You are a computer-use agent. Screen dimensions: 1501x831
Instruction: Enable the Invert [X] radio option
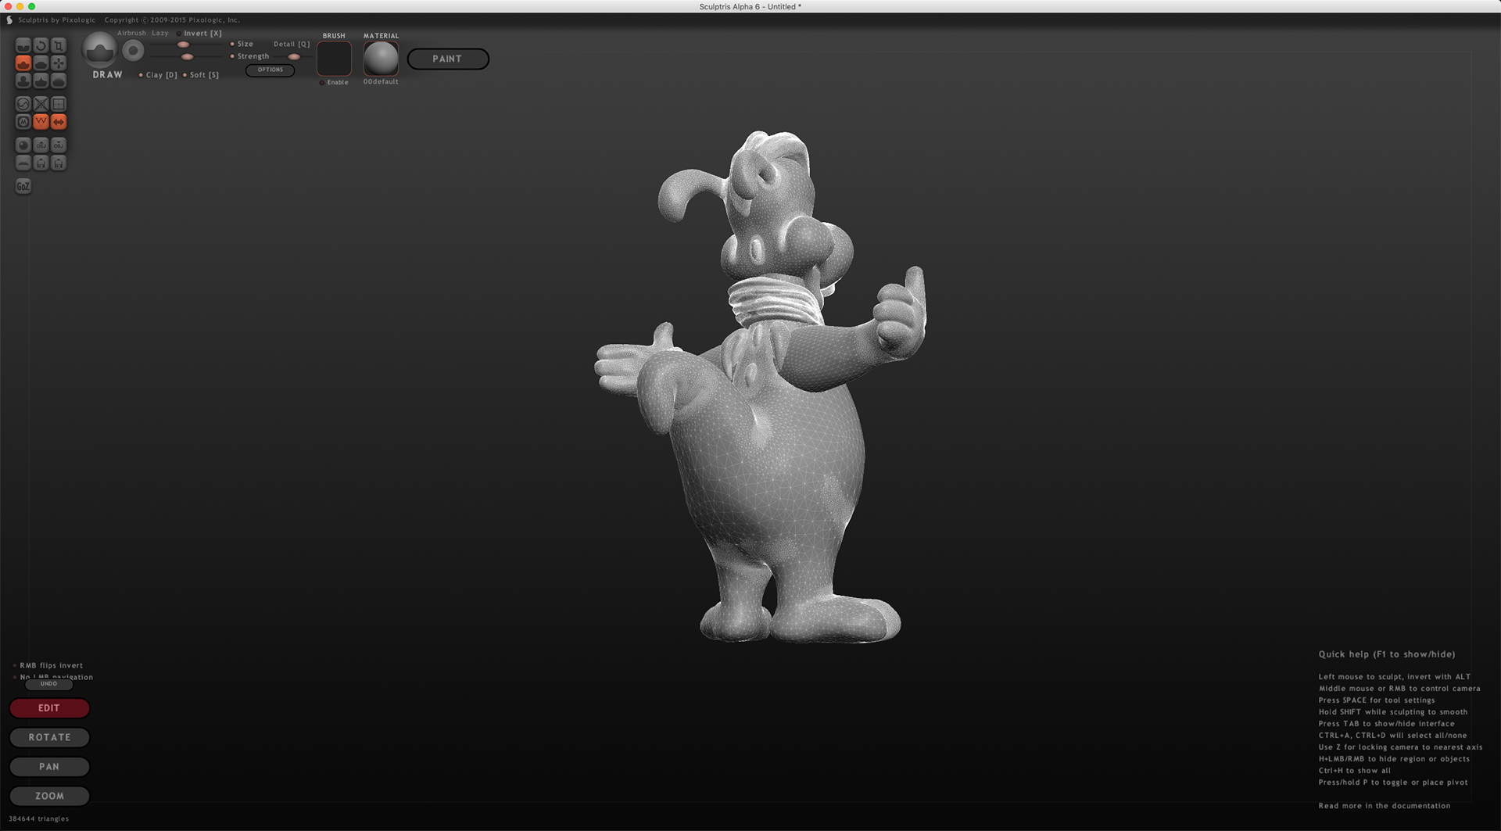coord(199,34)
